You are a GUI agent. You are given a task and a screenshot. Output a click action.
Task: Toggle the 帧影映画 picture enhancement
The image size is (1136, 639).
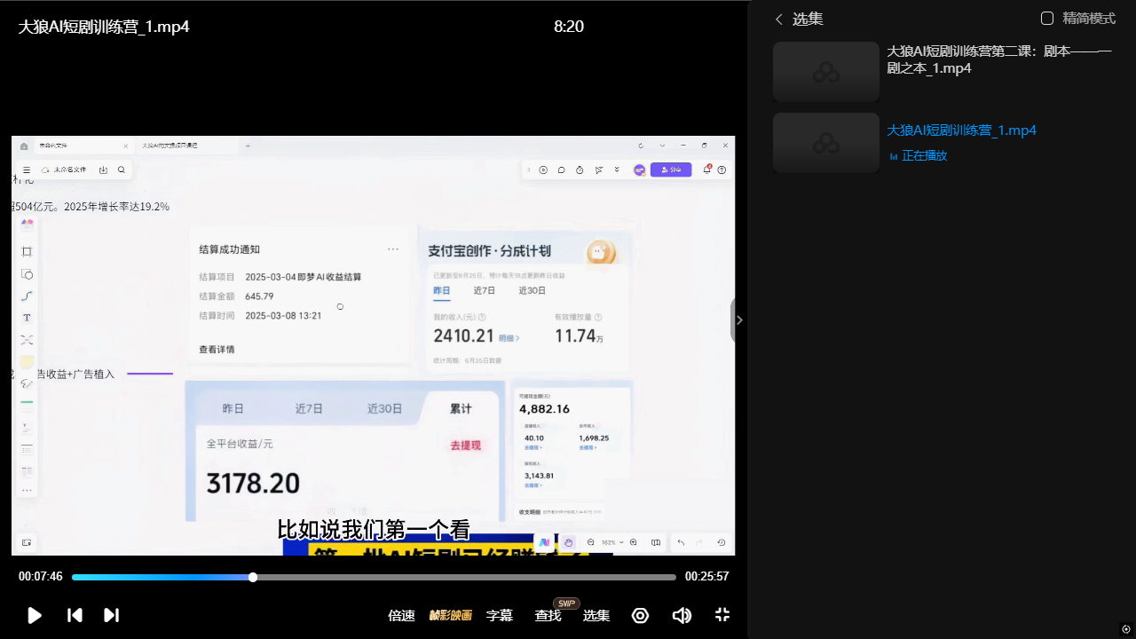click(x=451, y=615)
